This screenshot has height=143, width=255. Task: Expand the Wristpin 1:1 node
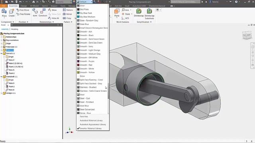click(2, 93)
